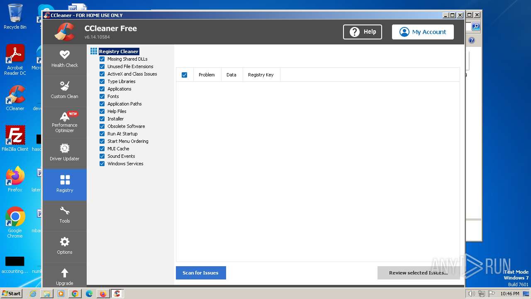Screen dimensions: 531x299
Task: Open the Tools section
Action: coord(64,216)
